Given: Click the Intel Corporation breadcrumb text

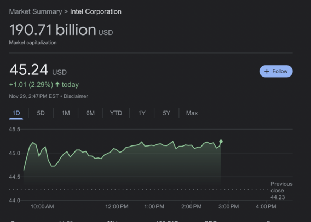Looking at the screenshot, I should pyautogui.click(x=96, y=11).
